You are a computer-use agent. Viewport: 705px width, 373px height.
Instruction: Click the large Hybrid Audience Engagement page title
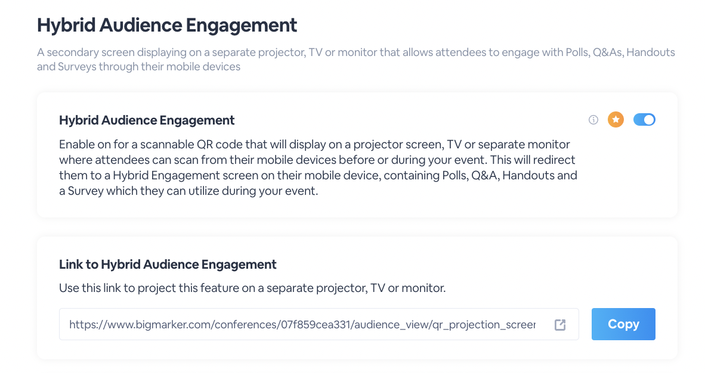pos(167,25)
